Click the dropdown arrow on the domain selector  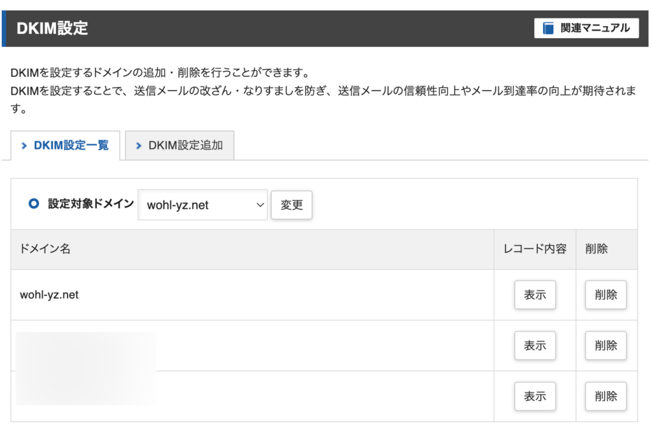coord(259,205)
